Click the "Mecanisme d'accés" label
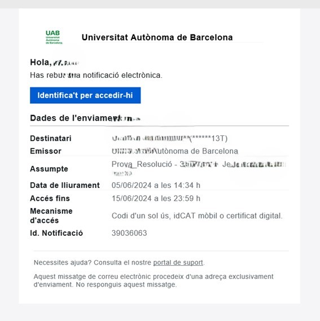The width and height of the screenshot is (320, 321). pyautogui.click(x=51, y=216)
